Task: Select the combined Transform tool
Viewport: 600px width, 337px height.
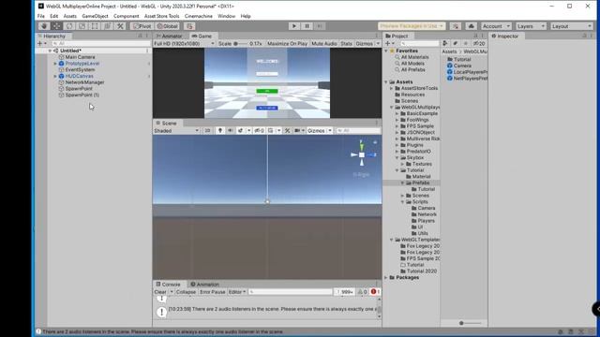Action: (107, 26)
